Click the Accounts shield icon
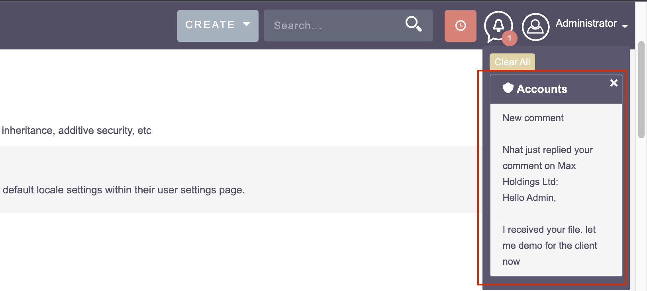This screenshot has height=291, width=647. click(x=508, y=88)
